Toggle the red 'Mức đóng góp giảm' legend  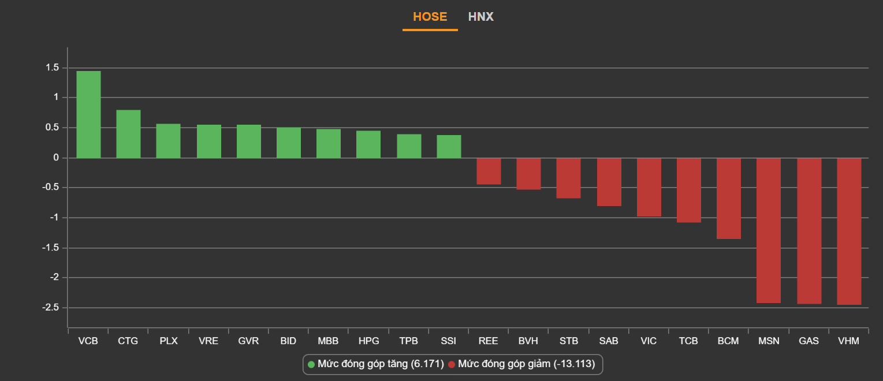[x=521, y=364]
